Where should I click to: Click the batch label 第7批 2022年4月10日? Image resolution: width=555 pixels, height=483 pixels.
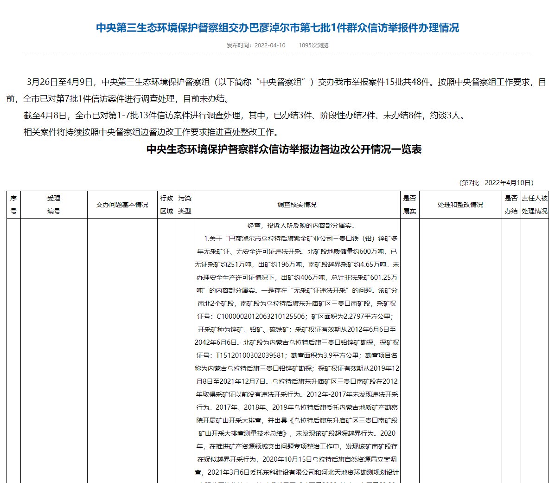(x=496, y=183)
